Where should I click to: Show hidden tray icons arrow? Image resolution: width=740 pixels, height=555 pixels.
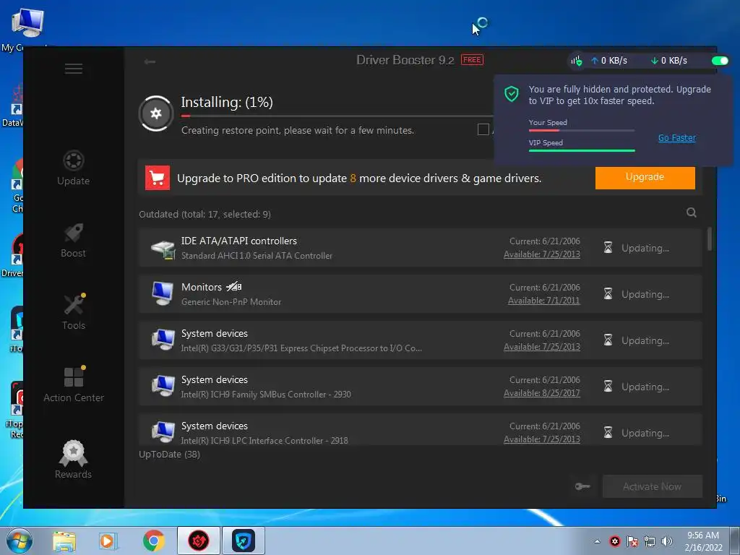(x=597, y=541)
